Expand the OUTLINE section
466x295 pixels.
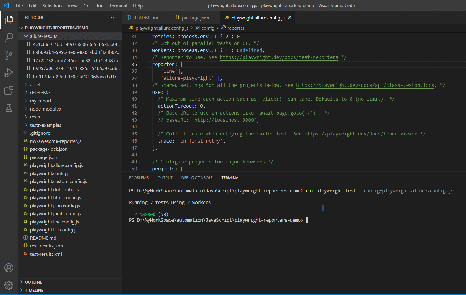(x=33, y=282)
